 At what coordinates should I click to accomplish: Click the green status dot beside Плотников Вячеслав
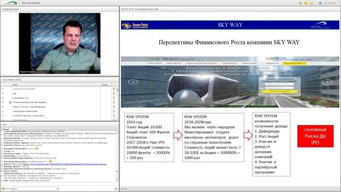[x=10, y=102]
